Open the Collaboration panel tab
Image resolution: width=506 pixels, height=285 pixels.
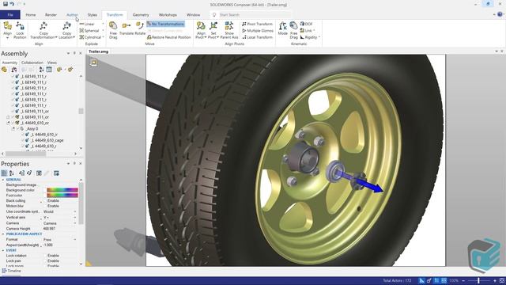coord(32,63)
